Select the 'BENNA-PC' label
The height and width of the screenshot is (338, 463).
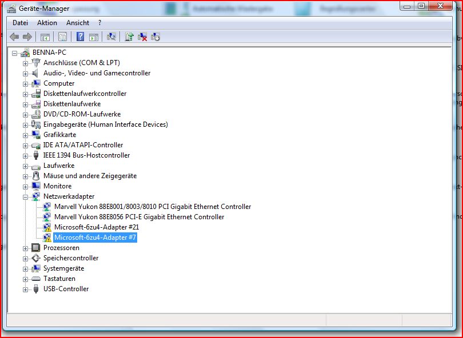(49, 53)
